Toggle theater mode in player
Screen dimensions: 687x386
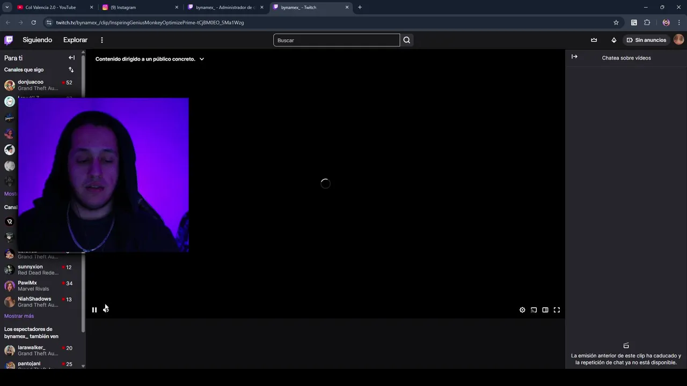click(545, 310)
